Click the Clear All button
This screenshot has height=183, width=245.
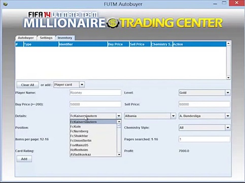click(x=27, y=85)
